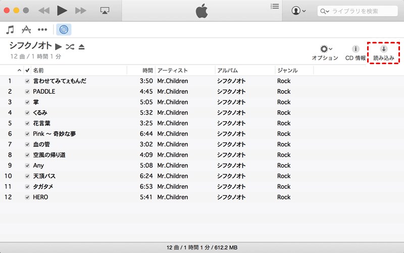Click the Play button in the toolbar

[x=62, y=10]
